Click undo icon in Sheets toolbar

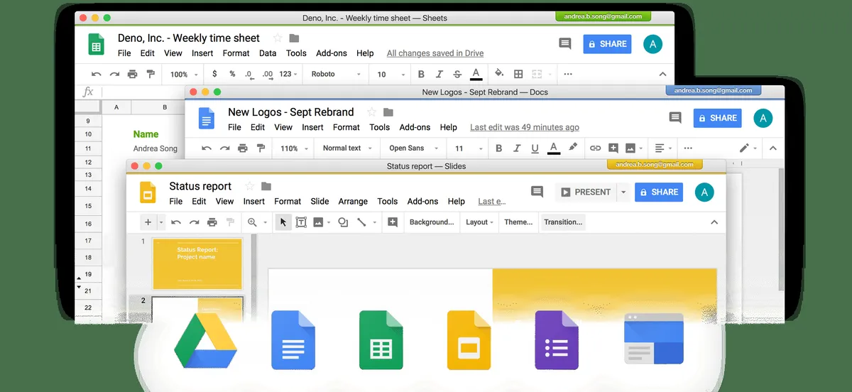click(97, 74)
